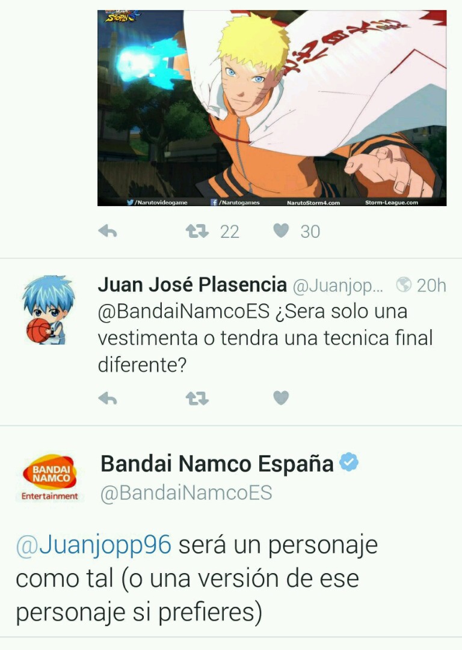Open the @BandaiNamcoES mention in Juan's tweet
Image resolution: width=462 pixels, height=650 pixels.
tap(183, 311)
